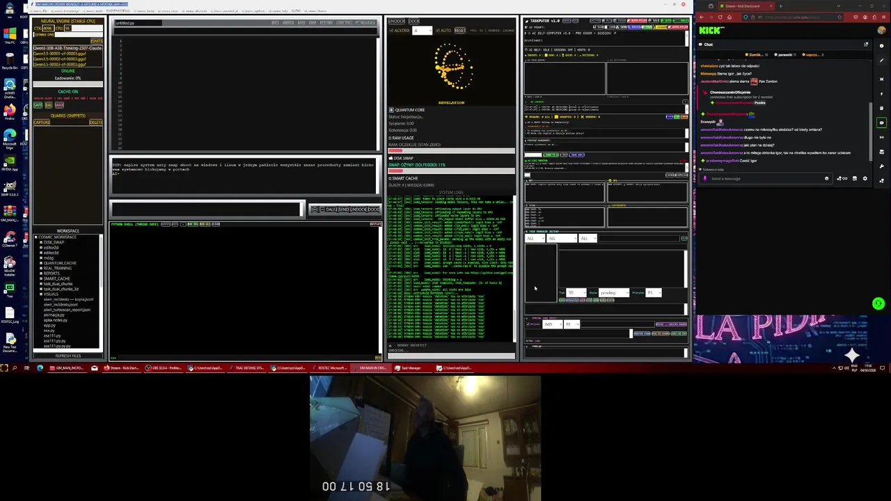Open the Microsoft Edge desktop icon
Viewport: 891px width, 501px height.
pos(9,136)
